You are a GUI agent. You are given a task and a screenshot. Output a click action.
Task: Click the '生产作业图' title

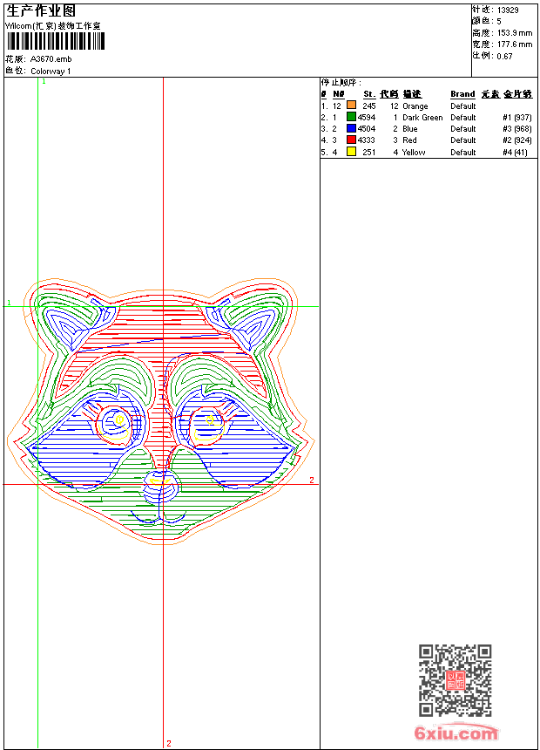[x=41, y=10]
